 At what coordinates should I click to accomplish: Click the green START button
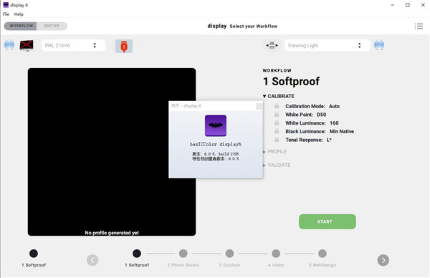point(328,221)
